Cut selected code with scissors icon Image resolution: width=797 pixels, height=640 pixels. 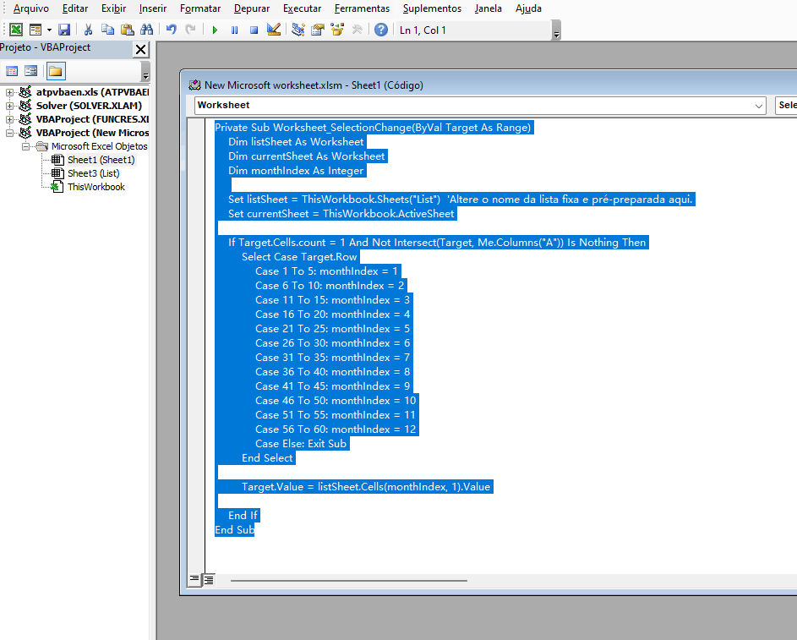88,30
